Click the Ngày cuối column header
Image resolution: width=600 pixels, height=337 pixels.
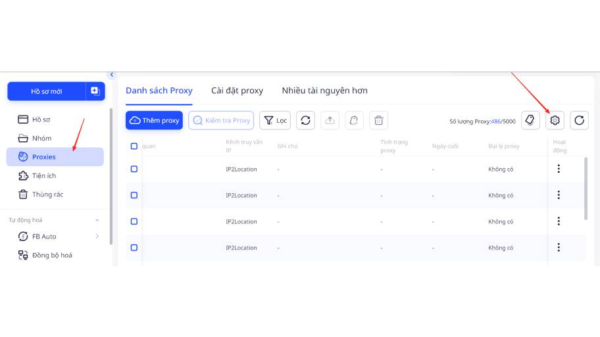click(x=445, y=146)
